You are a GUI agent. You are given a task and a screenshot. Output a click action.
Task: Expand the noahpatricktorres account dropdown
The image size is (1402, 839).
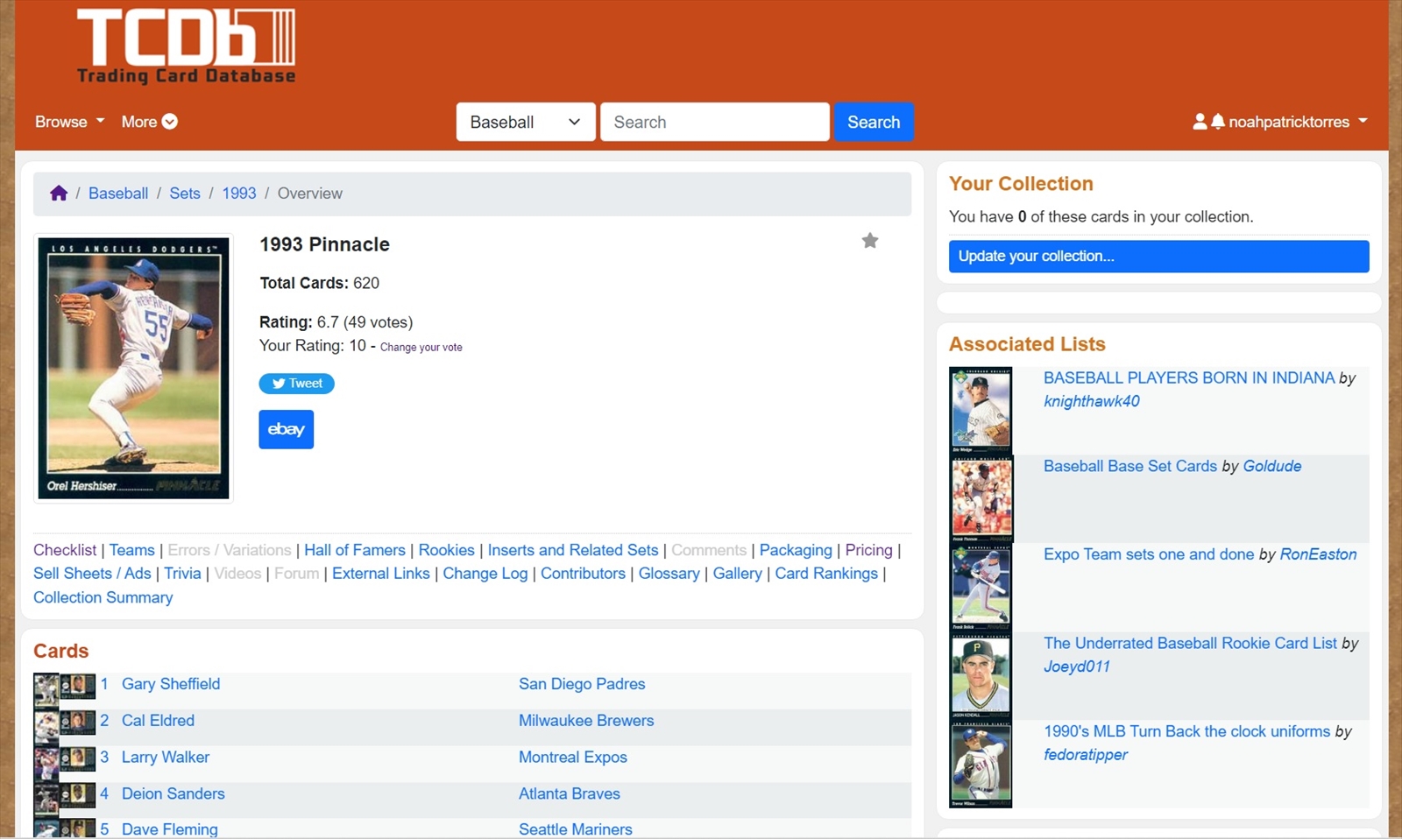click(x=1297, y=122)
